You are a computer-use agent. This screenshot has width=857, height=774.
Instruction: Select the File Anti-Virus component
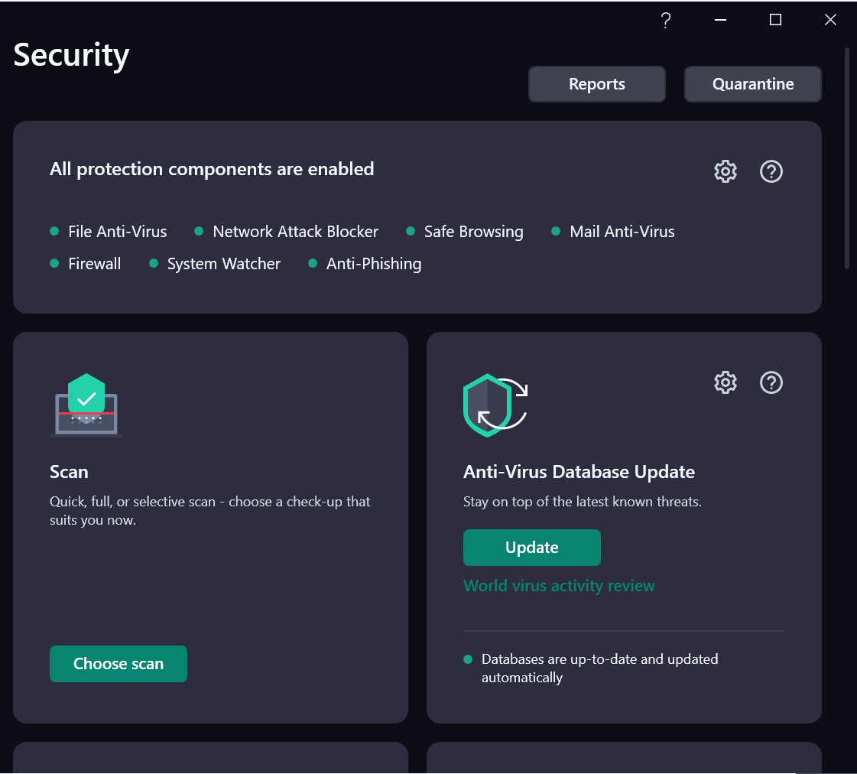click(117, 232)
